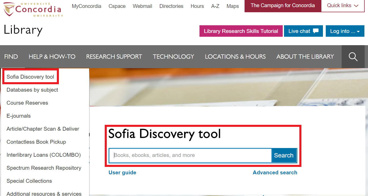
Task: Select Article/Chapter Scan & Deliver
Action: coord(43,129)
